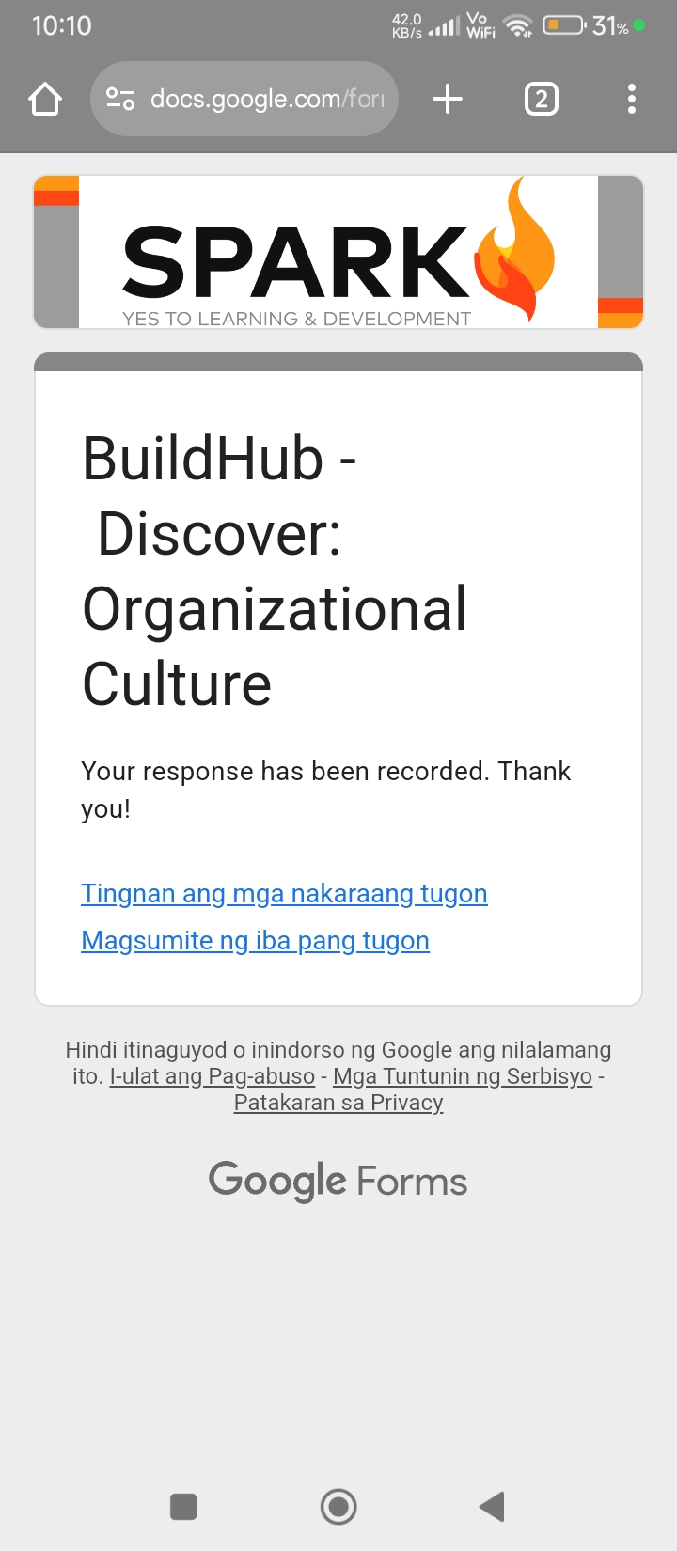The width and height of the screenshot is (677, 1551).
Task: Open a new tab with plus icon
Action: coord(448,99)
